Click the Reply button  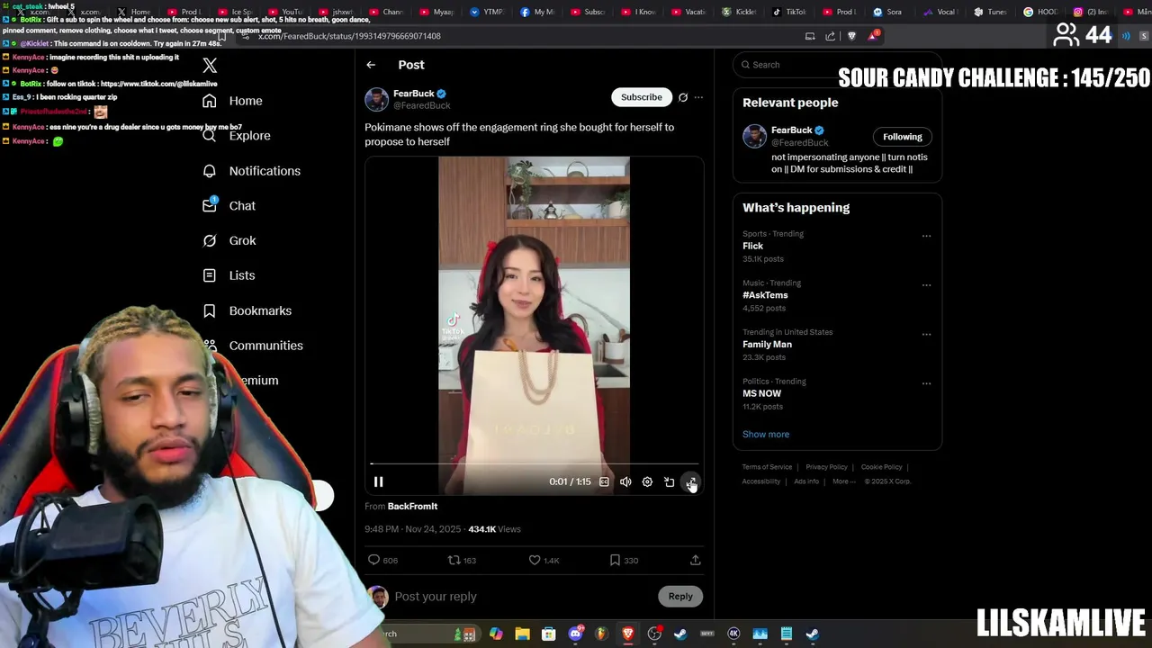680,596
